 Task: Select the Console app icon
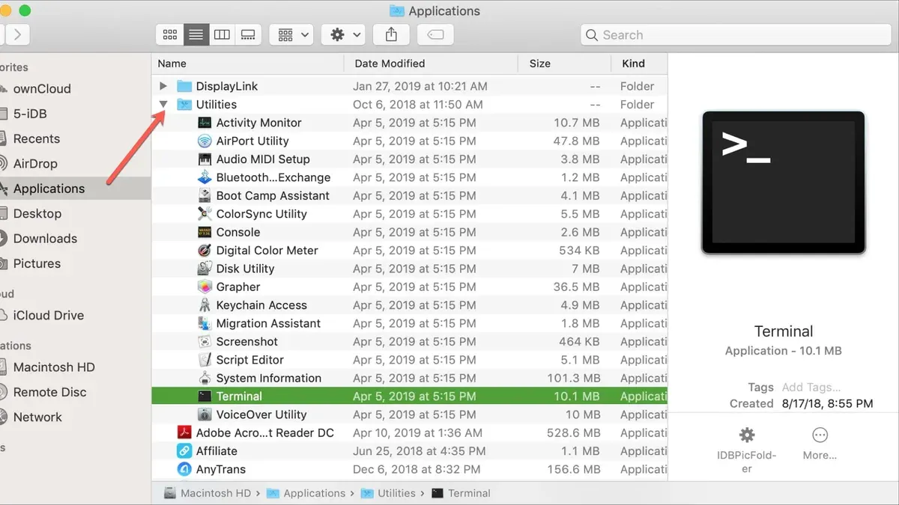[205, 232]
